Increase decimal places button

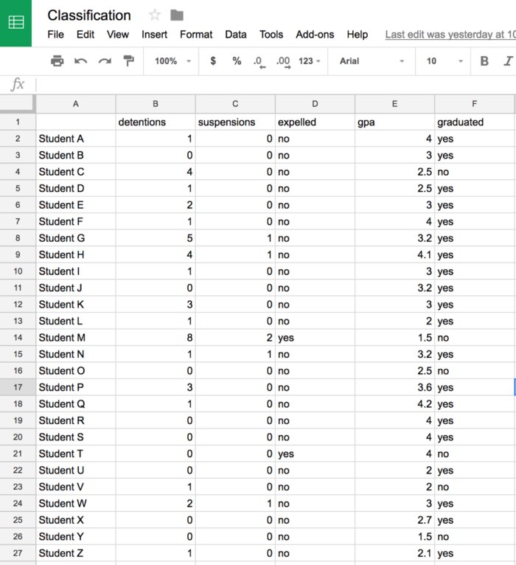283,62
